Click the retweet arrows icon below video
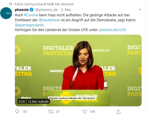The height and width of the screenshot is (115, 148). pyautogui.click(x=51, y=111)
